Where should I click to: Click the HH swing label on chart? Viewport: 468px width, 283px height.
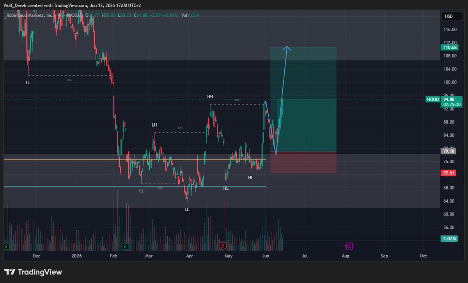[210, 96]
